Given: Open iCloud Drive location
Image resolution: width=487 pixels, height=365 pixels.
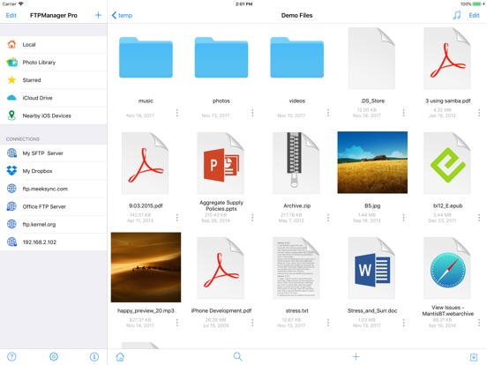Looking at the screenshot, I should [54, 98].
